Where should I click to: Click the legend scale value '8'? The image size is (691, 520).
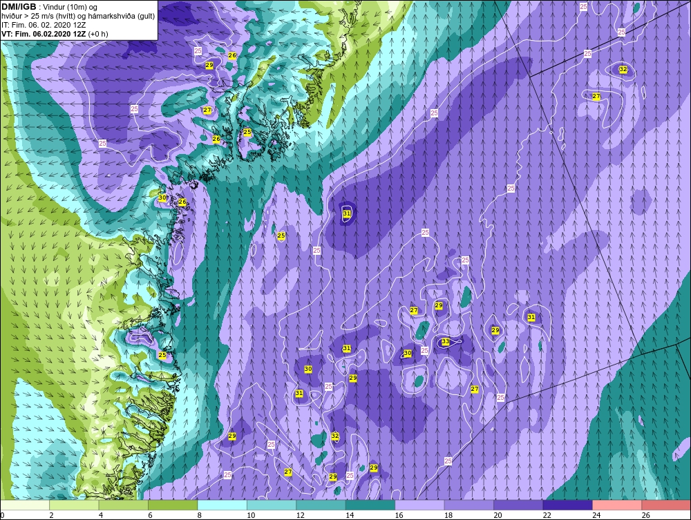(x=200, y=515)
